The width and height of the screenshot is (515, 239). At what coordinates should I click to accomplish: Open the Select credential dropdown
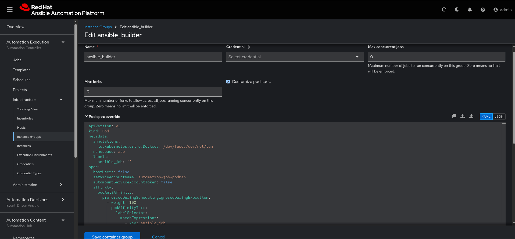click(x=295, y=57)
